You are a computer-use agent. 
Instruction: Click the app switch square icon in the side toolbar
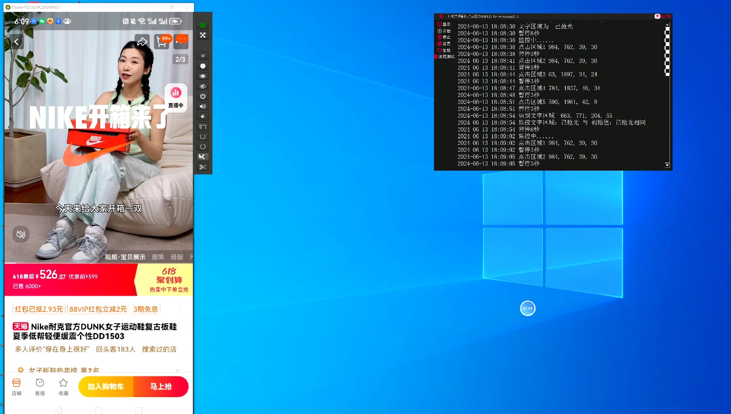[x=202, y=137]
